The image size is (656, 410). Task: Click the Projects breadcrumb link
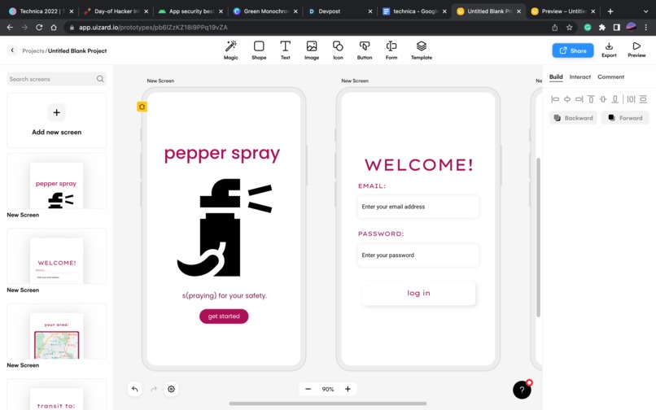[x=33, y=50]
